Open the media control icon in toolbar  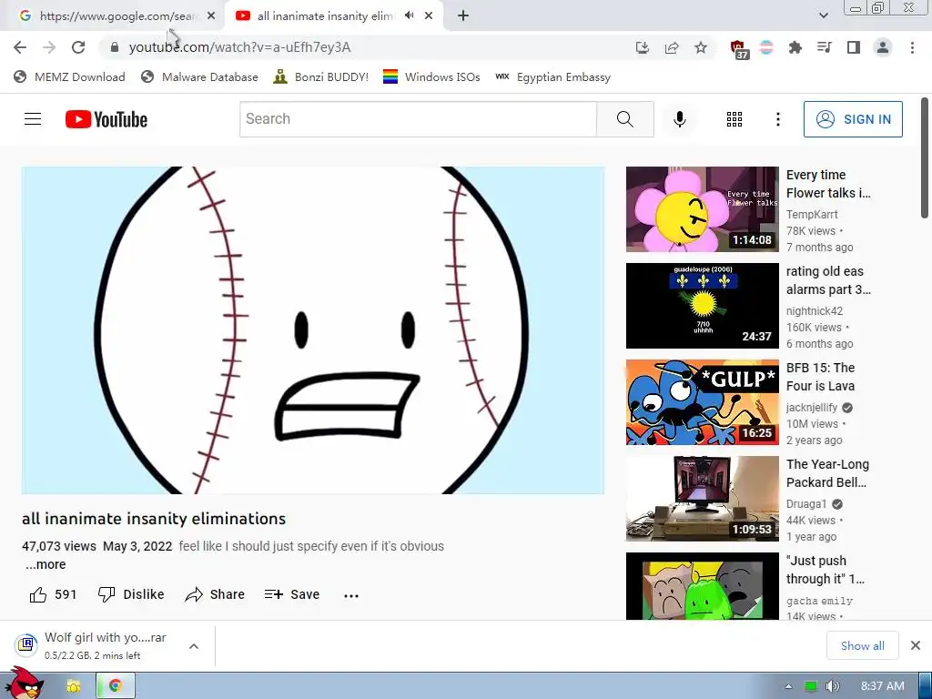click(x=824, y=47)
